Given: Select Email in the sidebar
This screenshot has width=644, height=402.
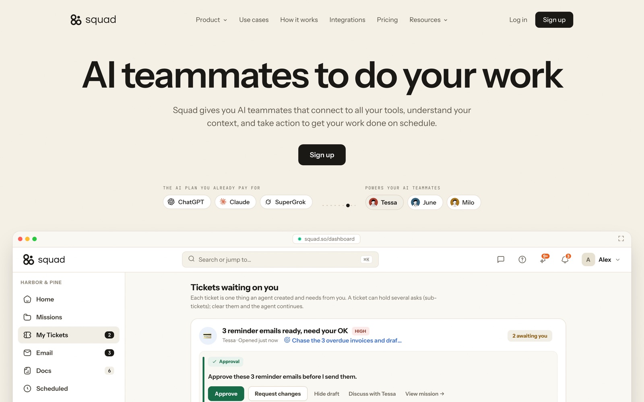Looking at the screenshot, I should tap(69, 353).
